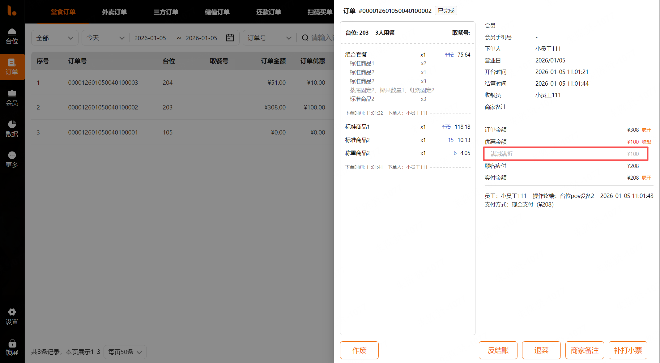Click the 锁屏 lock screen icon
Screen dimensions: 660x363
click(x=12, y=347)
